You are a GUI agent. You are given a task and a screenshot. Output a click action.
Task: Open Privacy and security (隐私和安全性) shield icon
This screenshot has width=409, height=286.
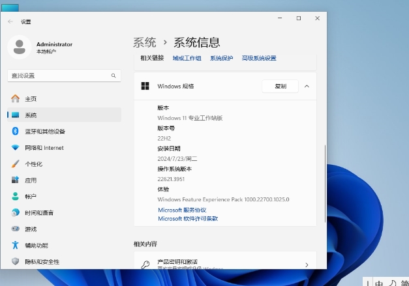point(15,261)
